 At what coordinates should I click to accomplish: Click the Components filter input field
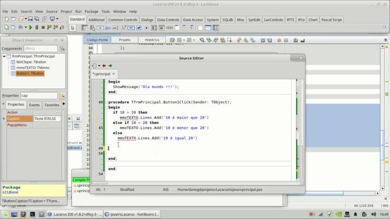coord(41,49)
